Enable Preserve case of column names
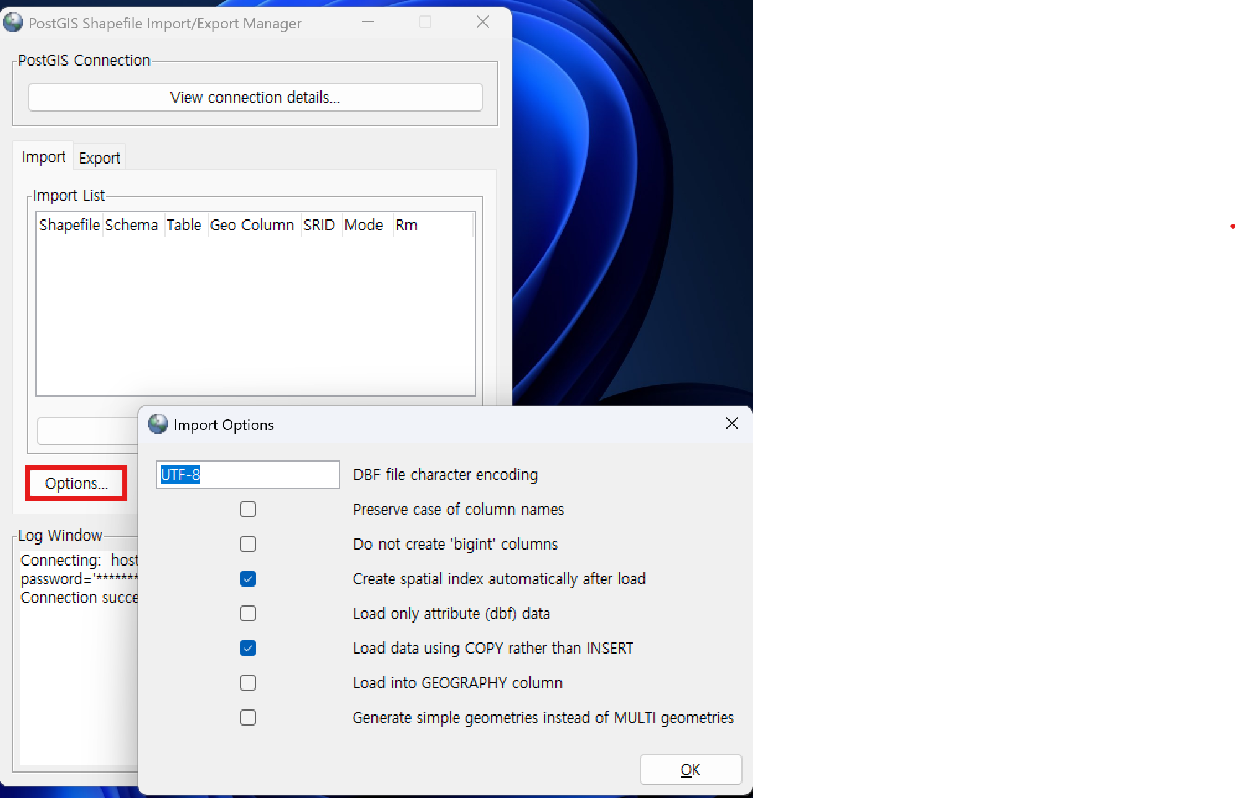This screenshot has width=1236, height=798. tap(248, 509)
